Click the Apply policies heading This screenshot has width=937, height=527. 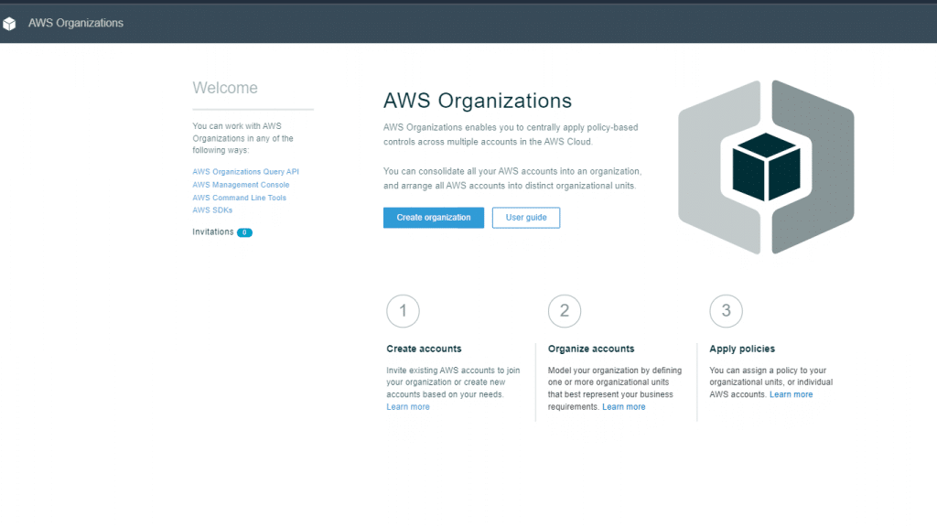[x=742, y=349]
